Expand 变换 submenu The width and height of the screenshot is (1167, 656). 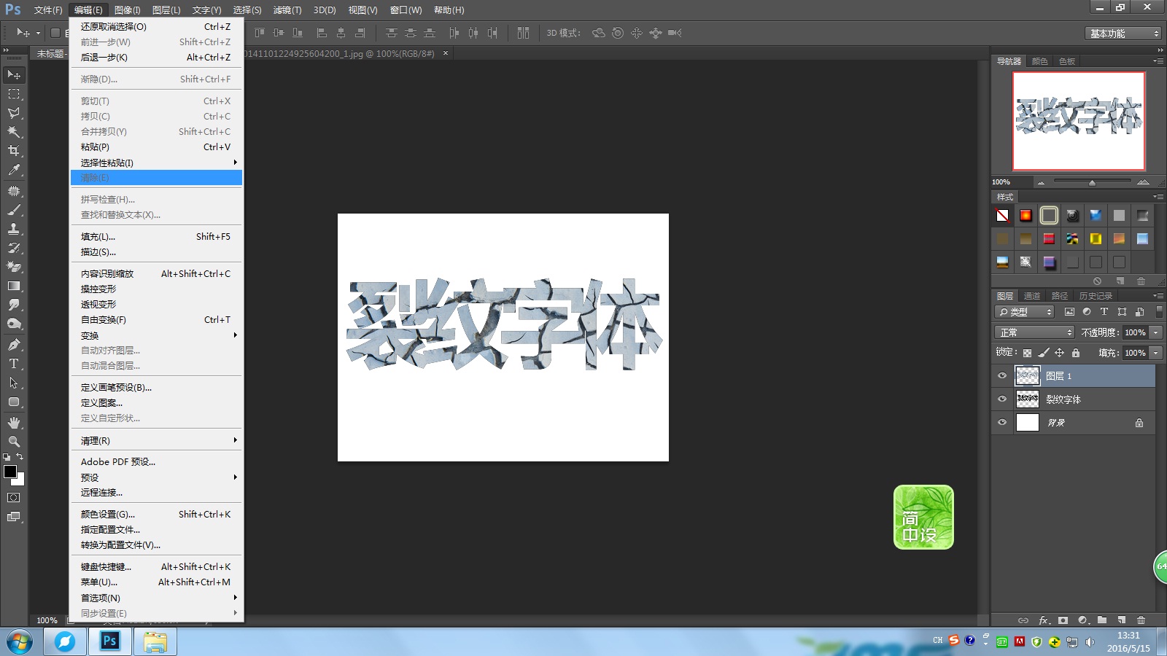pyautogui.click(x=156, y=335)
